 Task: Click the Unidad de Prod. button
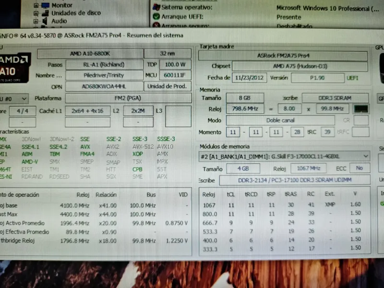coord(168,86)
